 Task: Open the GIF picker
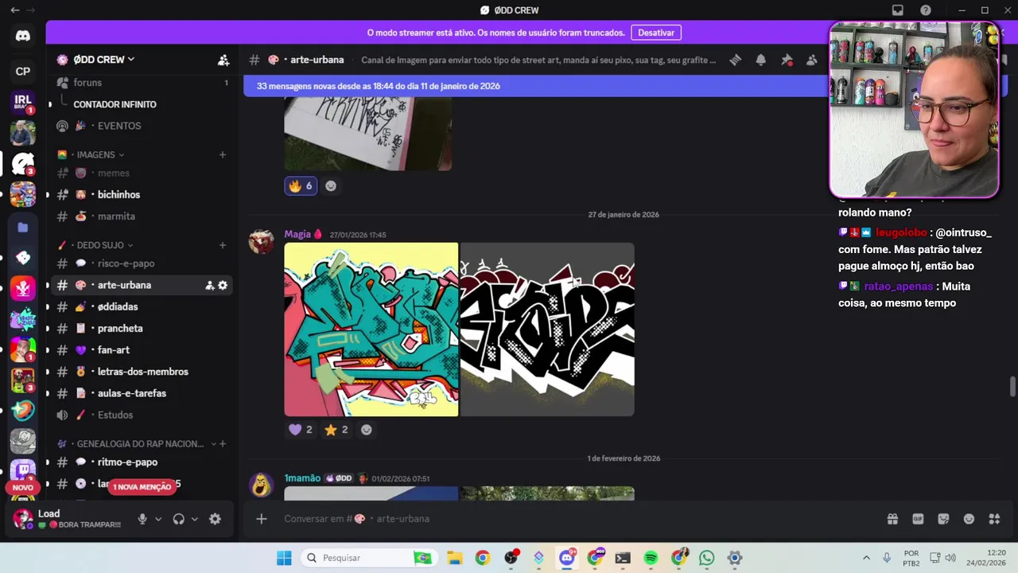point(918,519)
